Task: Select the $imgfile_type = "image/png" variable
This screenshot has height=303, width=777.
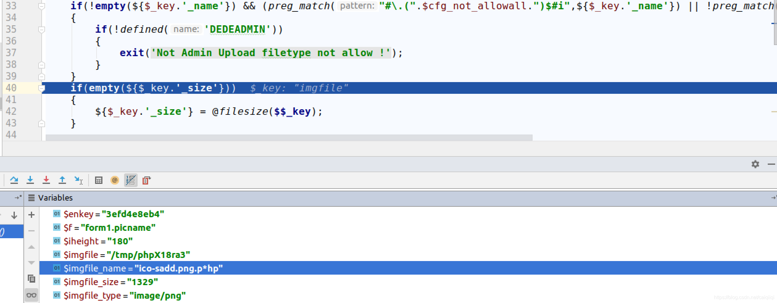Action: [408, 295]
